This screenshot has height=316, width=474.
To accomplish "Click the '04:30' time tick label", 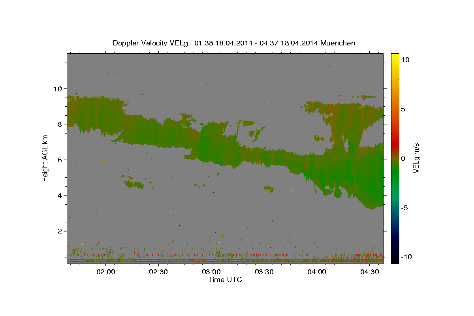I will [370, 272].
